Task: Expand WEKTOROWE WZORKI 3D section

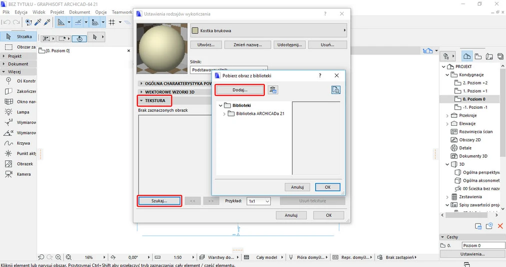Action: coord(141,92)
